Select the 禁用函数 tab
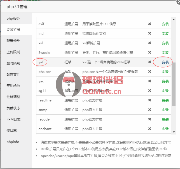The width and height of the screenshot is (180, 169). tap(13, 86)
